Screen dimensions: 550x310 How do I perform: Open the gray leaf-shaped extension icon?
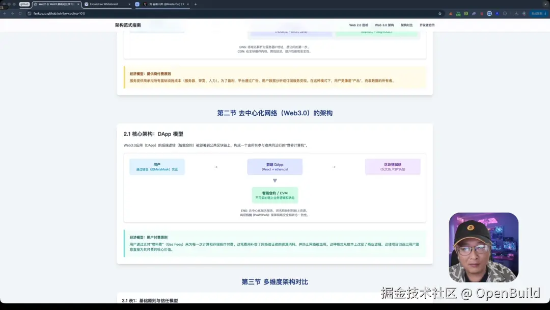pyautogui.click(x=474, y=13)
